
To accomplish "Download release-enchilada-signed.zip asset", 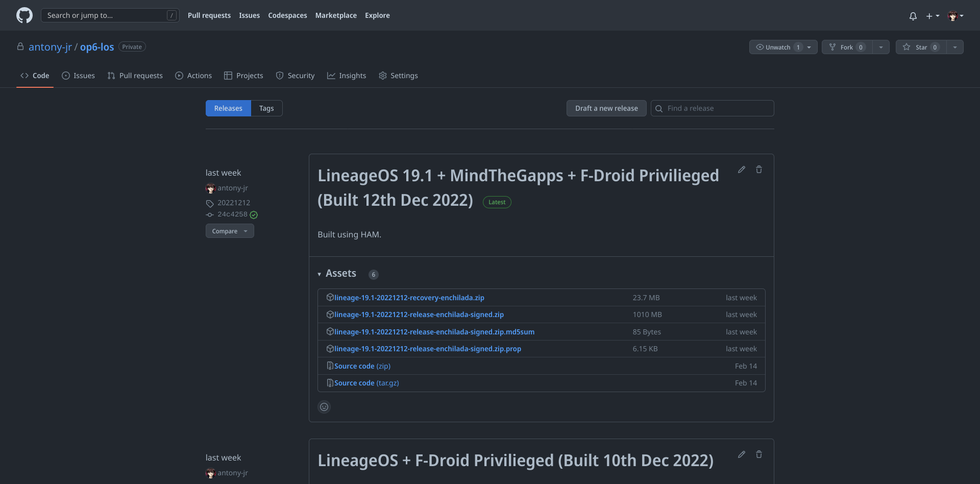I will [419, 314].
